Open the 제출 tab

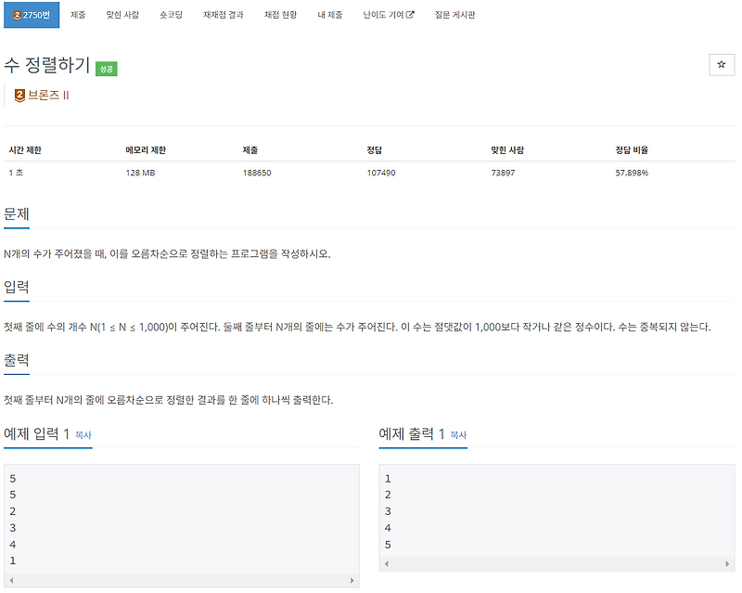78,15
